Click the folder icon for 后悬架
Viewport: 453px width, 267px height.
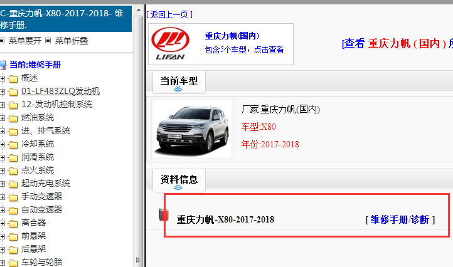[x=13, y=249]
